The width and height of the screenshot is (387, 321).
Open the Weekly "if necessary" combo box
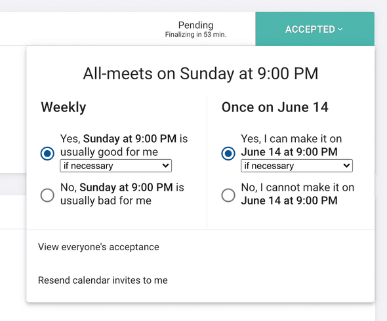coord(115,166)
